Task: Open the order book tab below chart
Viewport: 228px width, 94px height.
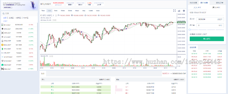Action: (x=43, y=74)
